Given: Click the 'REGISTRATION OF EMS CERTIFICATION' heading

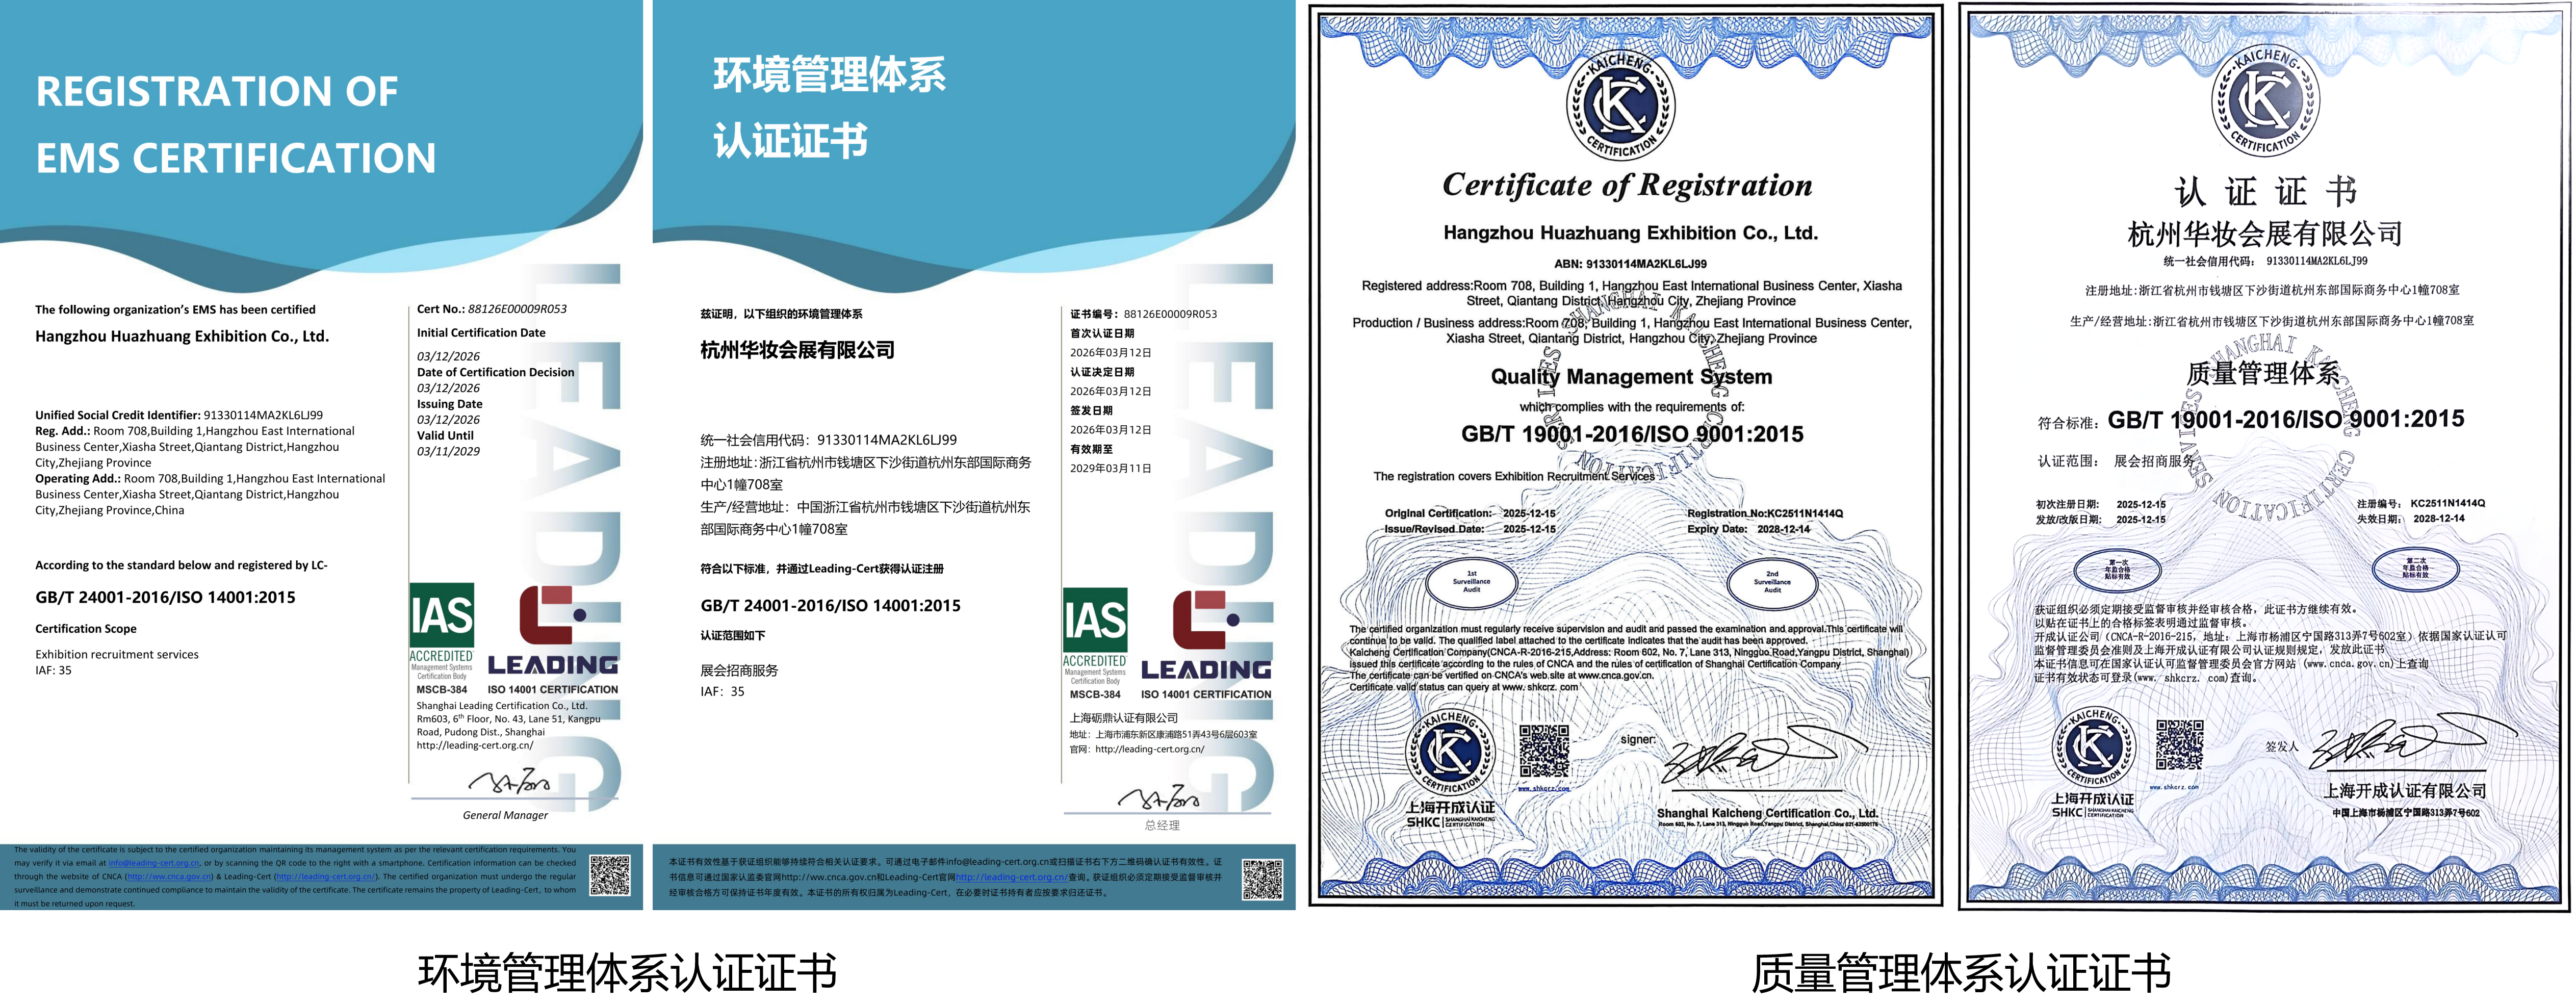Looking at the screenshot, I should point(236,125).
